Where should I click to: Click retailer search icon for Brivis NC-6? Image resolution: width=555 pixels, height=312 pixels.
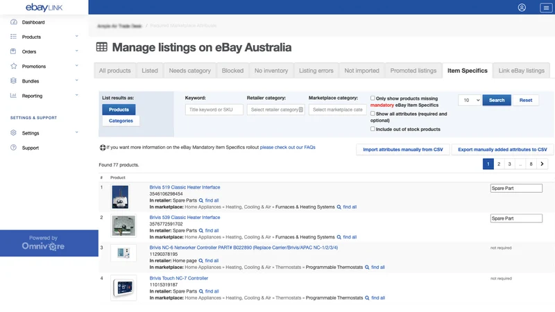point(201,261)
